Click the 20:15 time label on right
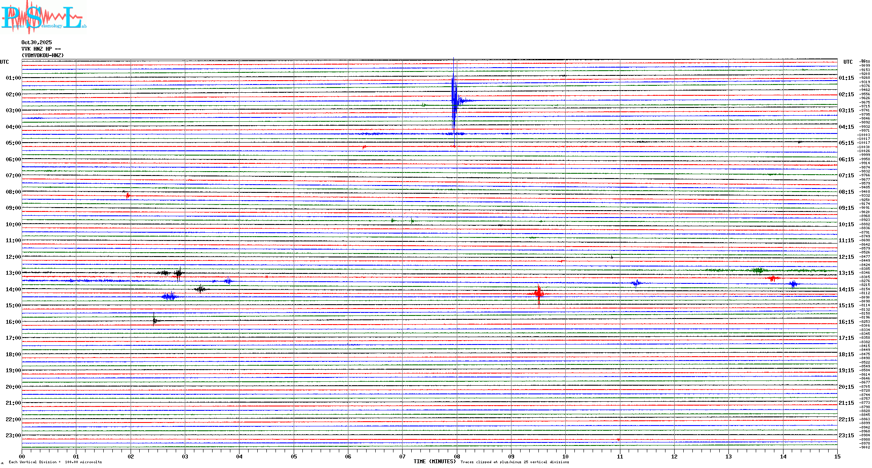 846,387
